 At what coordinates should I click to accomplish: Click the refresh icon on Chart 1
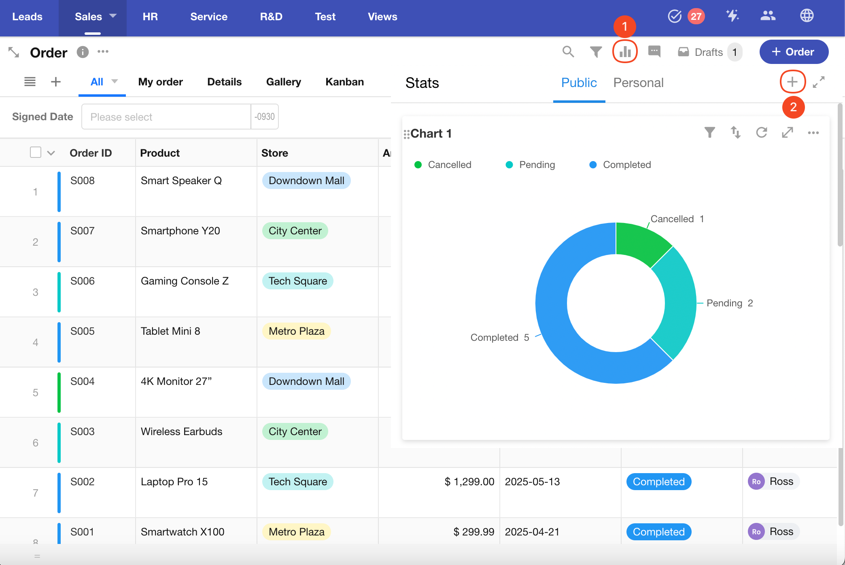(762, 132)
